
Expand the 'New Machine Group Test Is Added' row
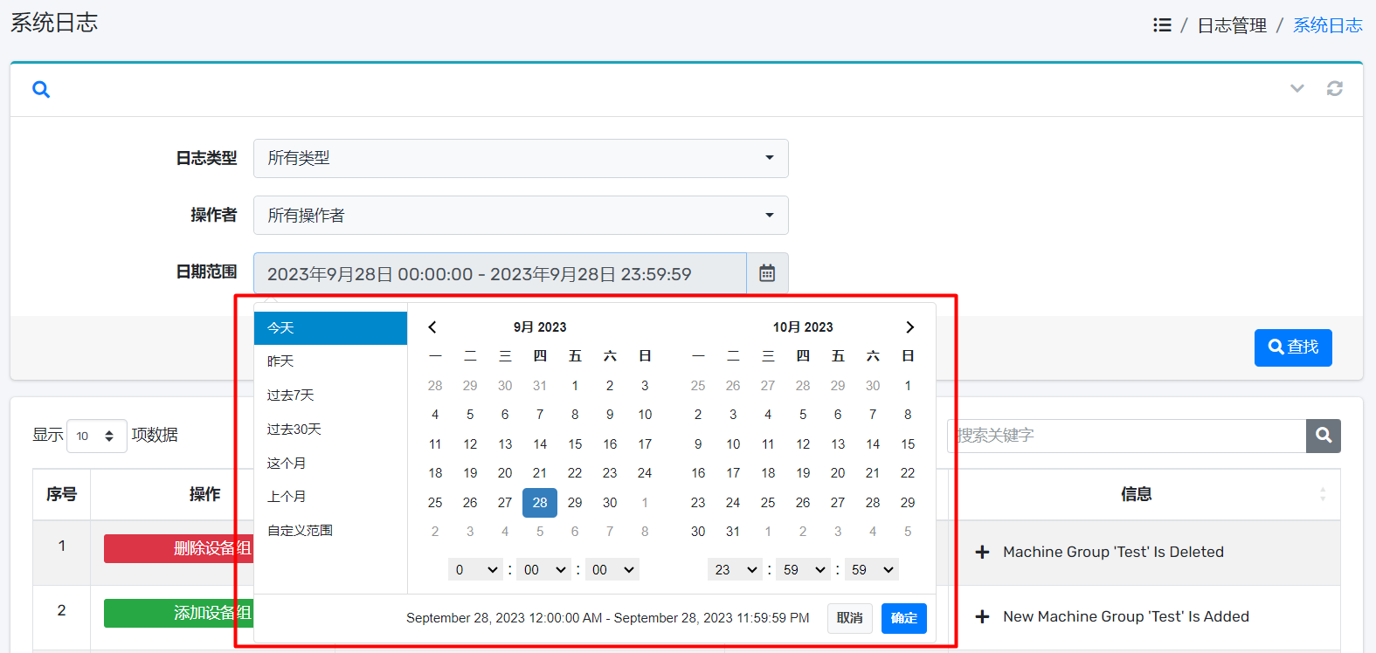tap(983, 616)
